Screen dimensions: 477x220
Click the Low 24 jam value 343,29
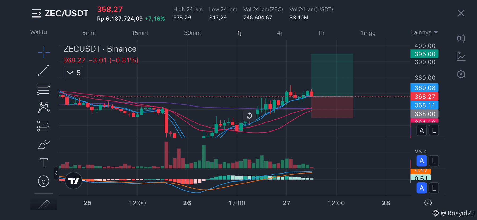[x=218, y=18]
